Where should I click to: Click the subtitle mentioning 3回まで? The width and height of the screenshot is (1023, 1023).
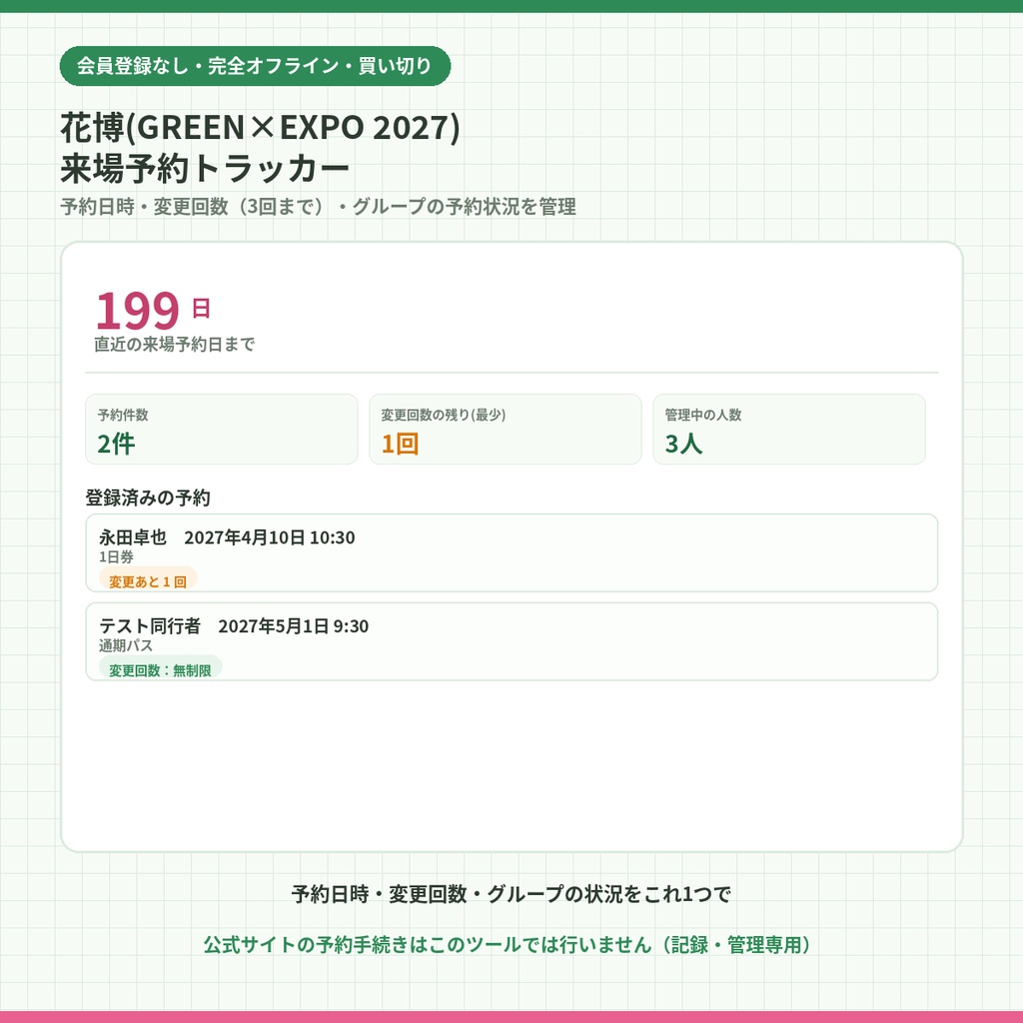[x=318, y=207]
